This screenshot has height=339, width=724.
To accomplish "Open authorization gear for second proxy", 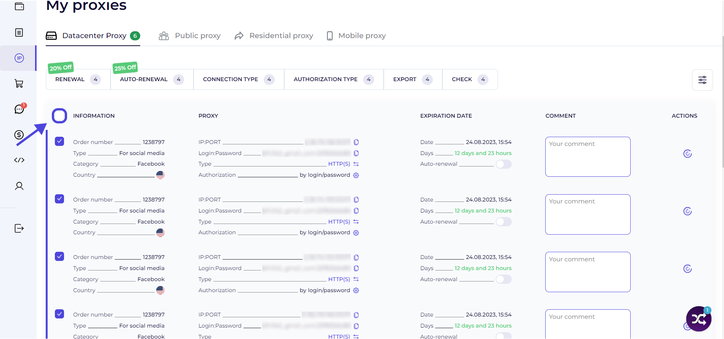I will 356,233.
